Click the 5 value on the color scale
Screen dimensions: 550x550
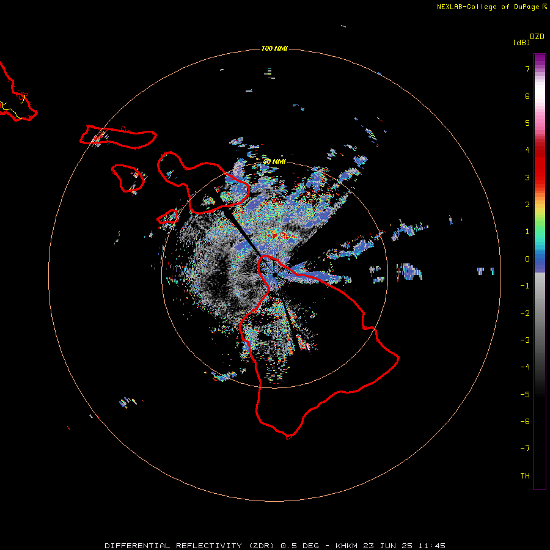point(527,123)
